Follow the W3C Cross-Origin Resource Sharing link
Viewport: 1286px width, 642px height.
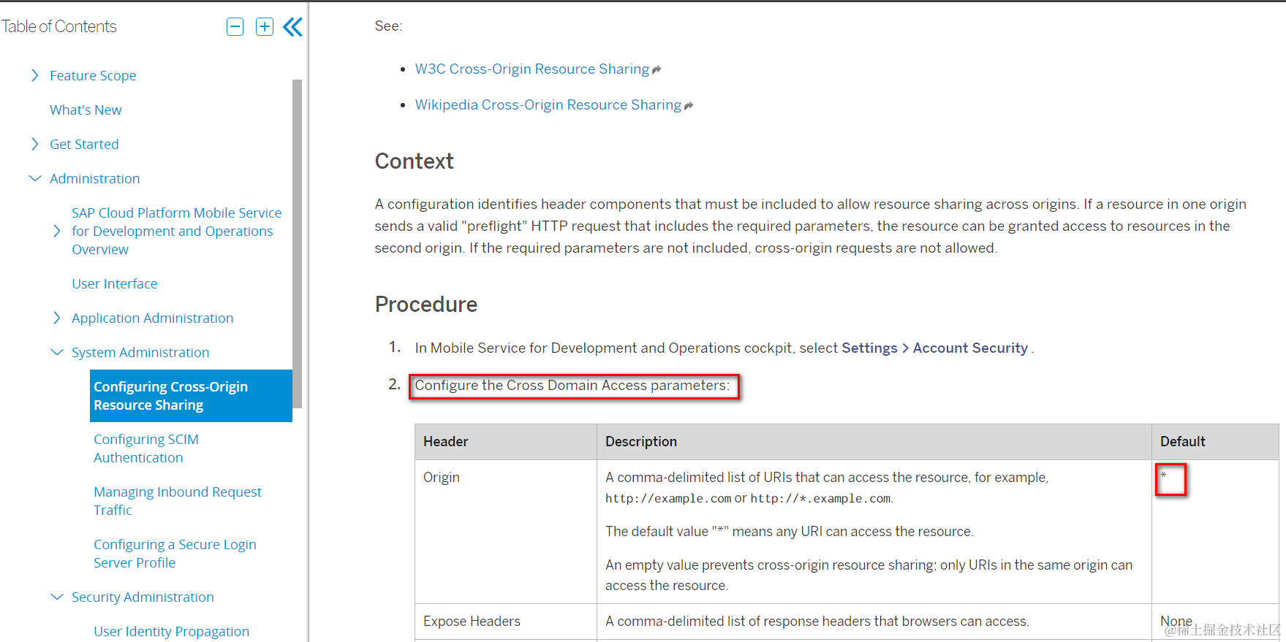532,69
